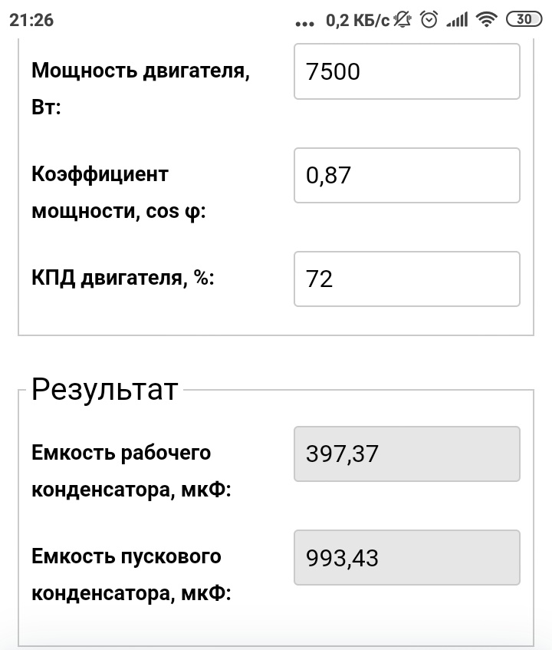
Task: Tap the alarm clock status icon
Action: point(429,20)
